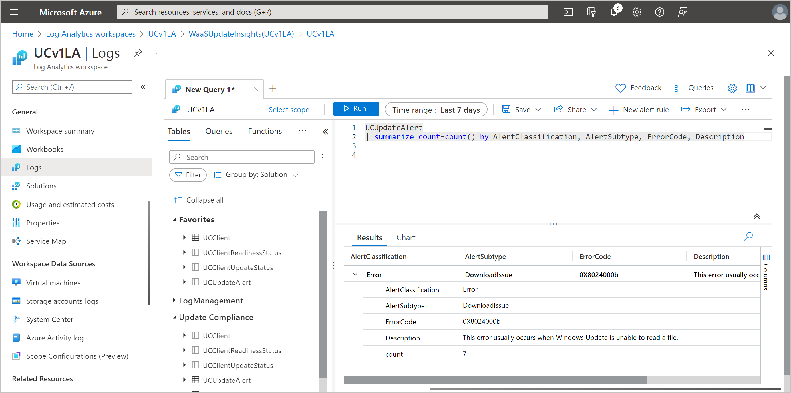791x393 pixels.
Task: Switch to the Chart tab
Action: (405, 237)
